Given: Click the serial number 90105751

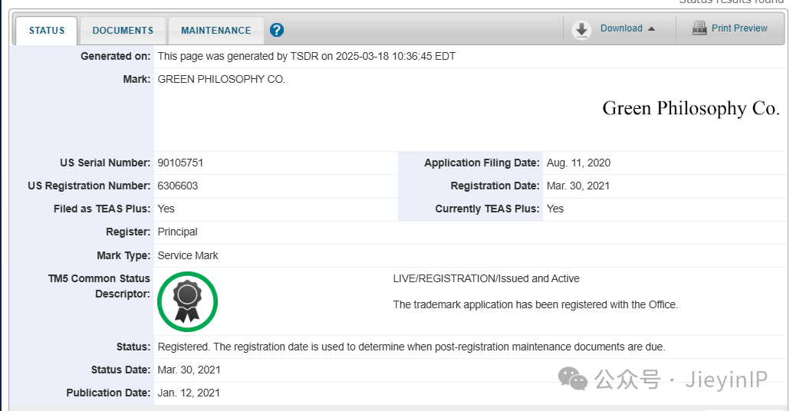Looking at the screenshot, I should [x=180, y=163].
